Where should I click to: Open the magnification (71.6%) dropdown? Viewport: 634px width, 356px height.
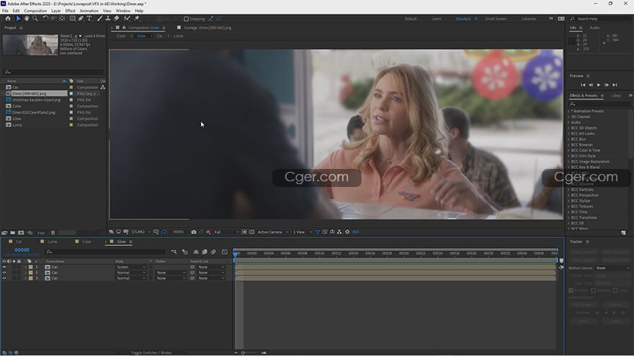click(141, 232)
